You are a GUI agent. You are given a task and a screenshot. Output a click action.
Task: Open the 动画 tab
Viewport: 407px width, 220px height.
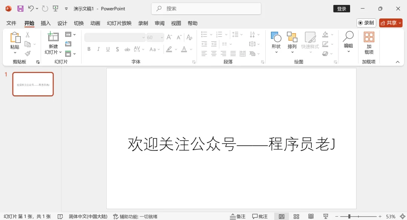(95, 23)
